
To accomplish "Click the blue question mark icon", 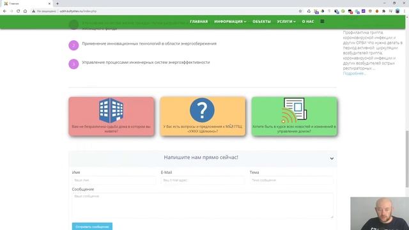I will point(202,110).
